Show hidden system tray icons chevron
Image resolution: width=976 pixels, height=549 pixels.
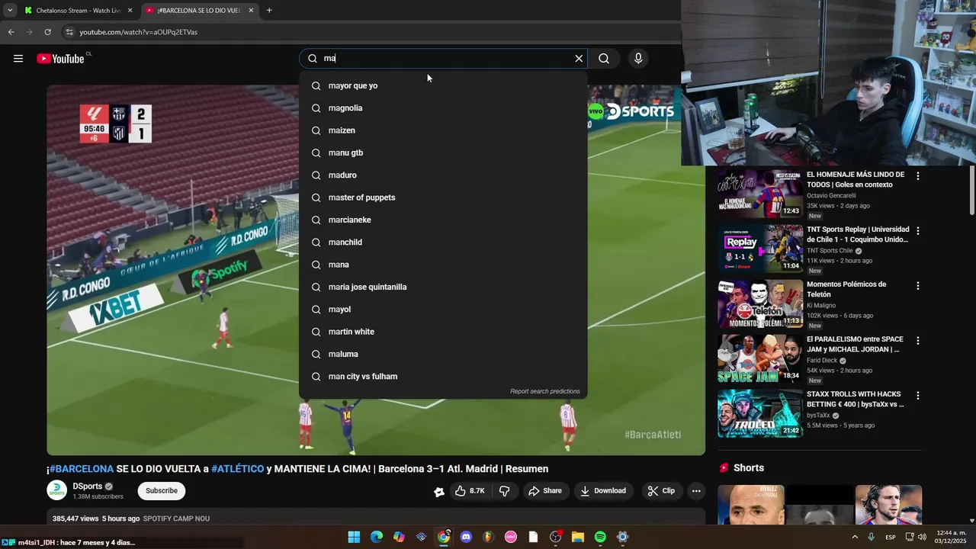(854, 537)
